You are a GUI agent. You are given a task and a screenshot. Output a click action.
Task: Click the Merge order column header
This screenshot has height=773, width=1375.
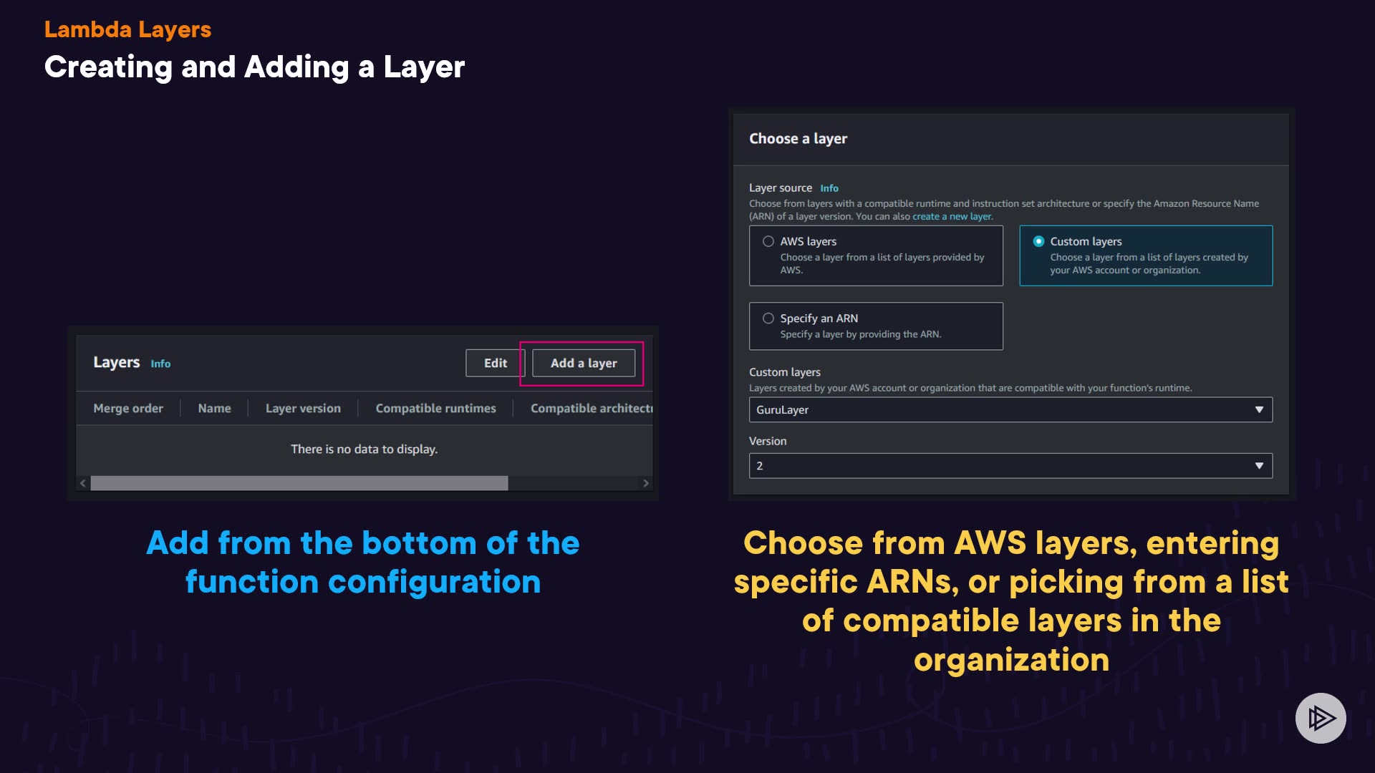tap(128, 408)
